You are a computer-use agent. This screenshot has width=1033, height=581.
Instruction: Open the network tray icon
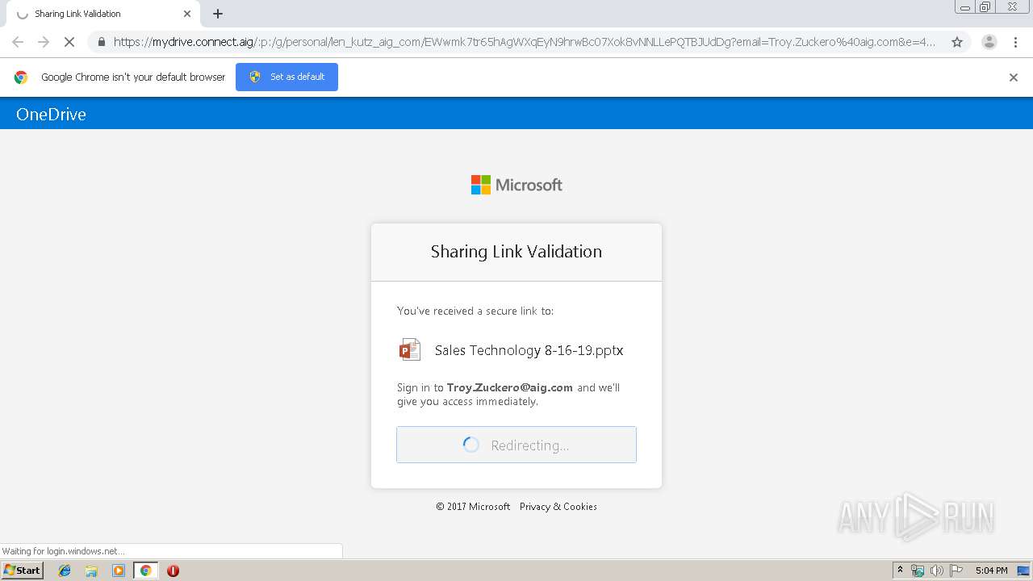click(918, 571)
